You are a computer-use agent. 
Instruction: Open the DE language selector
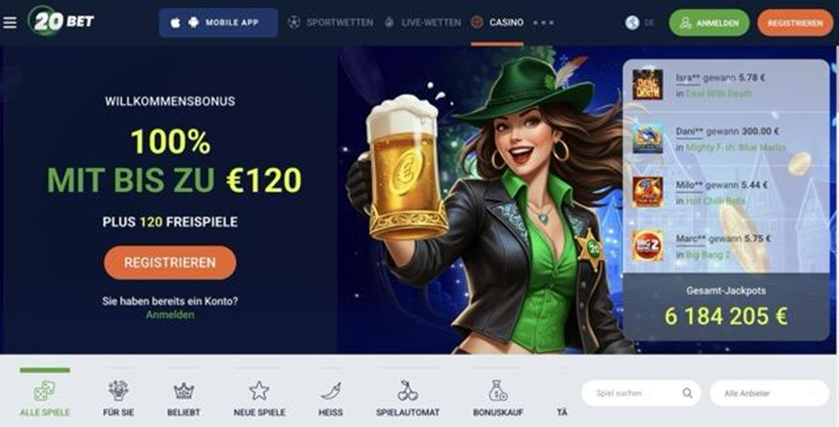[x=640, y=22]
